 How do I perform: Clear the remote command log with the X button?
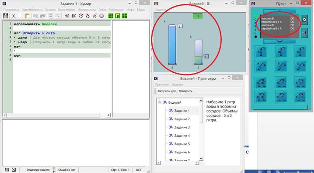[x=304, y=20]
